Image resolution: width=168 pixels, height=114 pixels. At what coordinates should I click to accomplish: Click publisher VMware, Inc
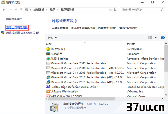(x=135, y=92)
